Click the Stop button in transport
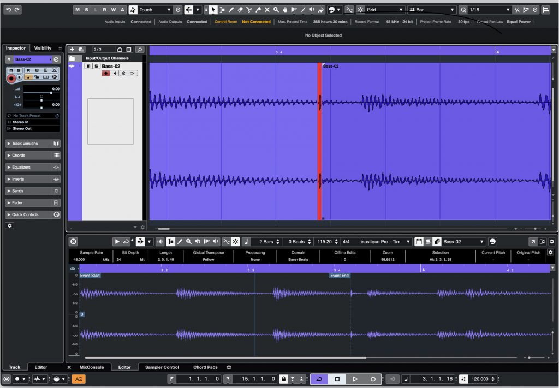 click(337, 379)
